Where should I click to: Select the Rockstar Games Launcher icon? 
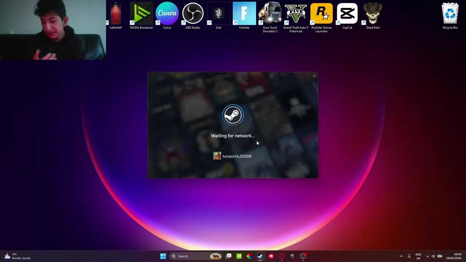321,17
